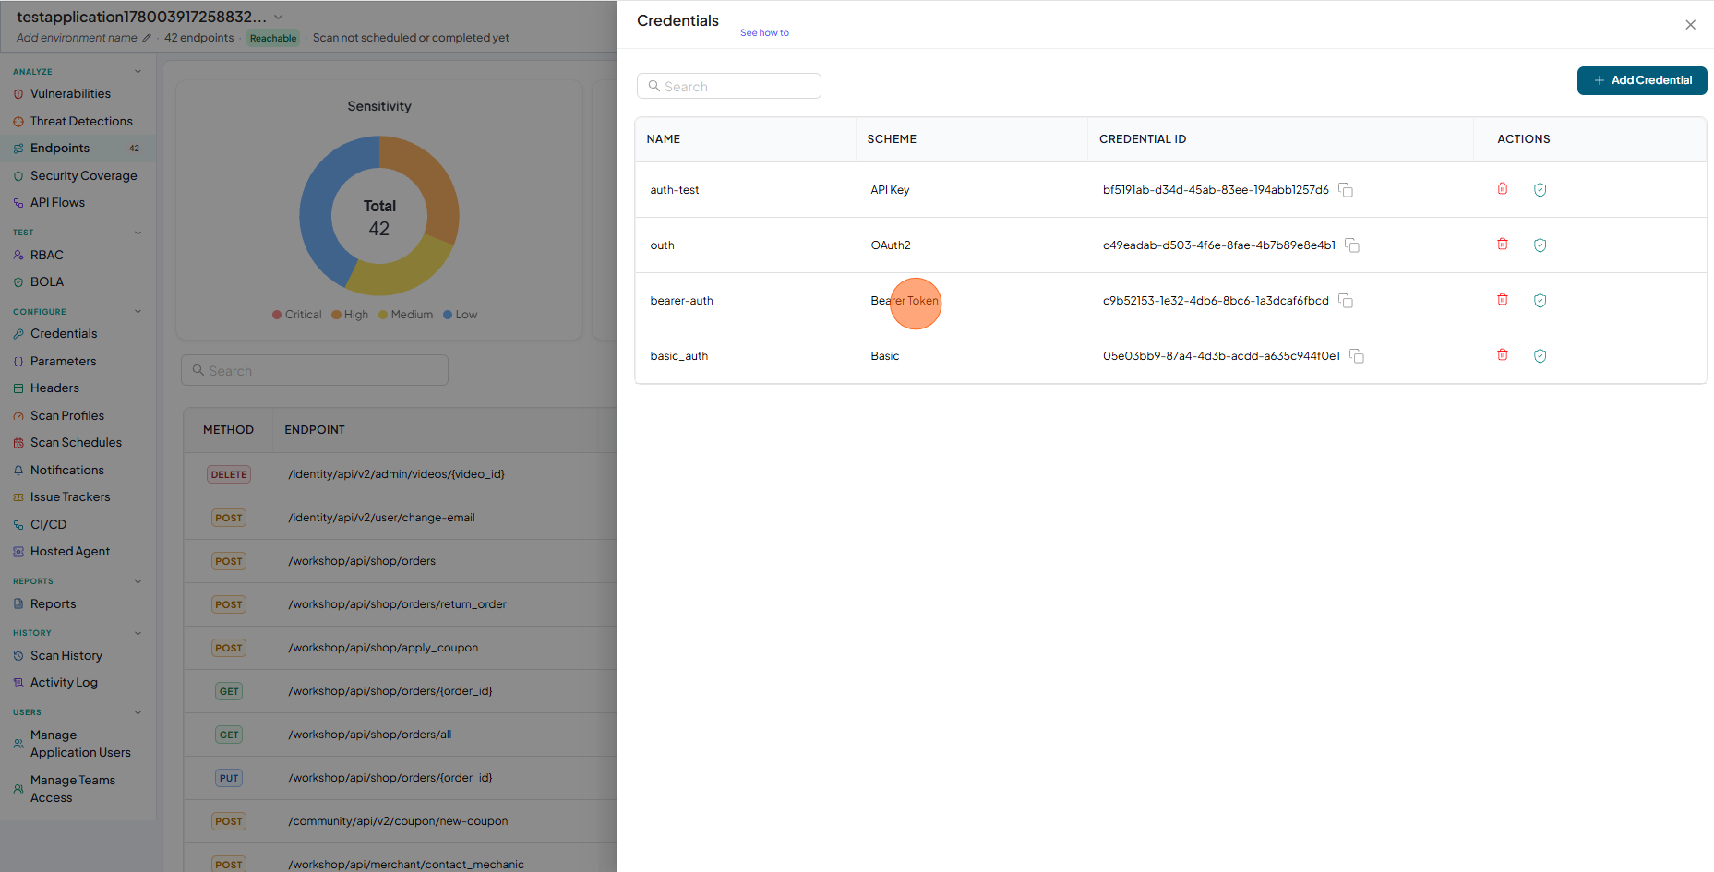Select the auth-test credential name

click(x=675, y=190)
